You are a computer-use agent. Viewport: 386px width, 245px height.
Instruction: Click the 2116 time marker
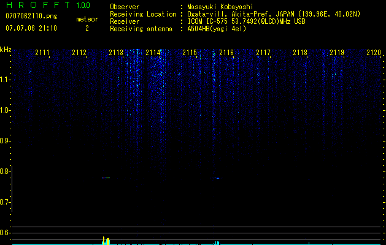(226, 53)
